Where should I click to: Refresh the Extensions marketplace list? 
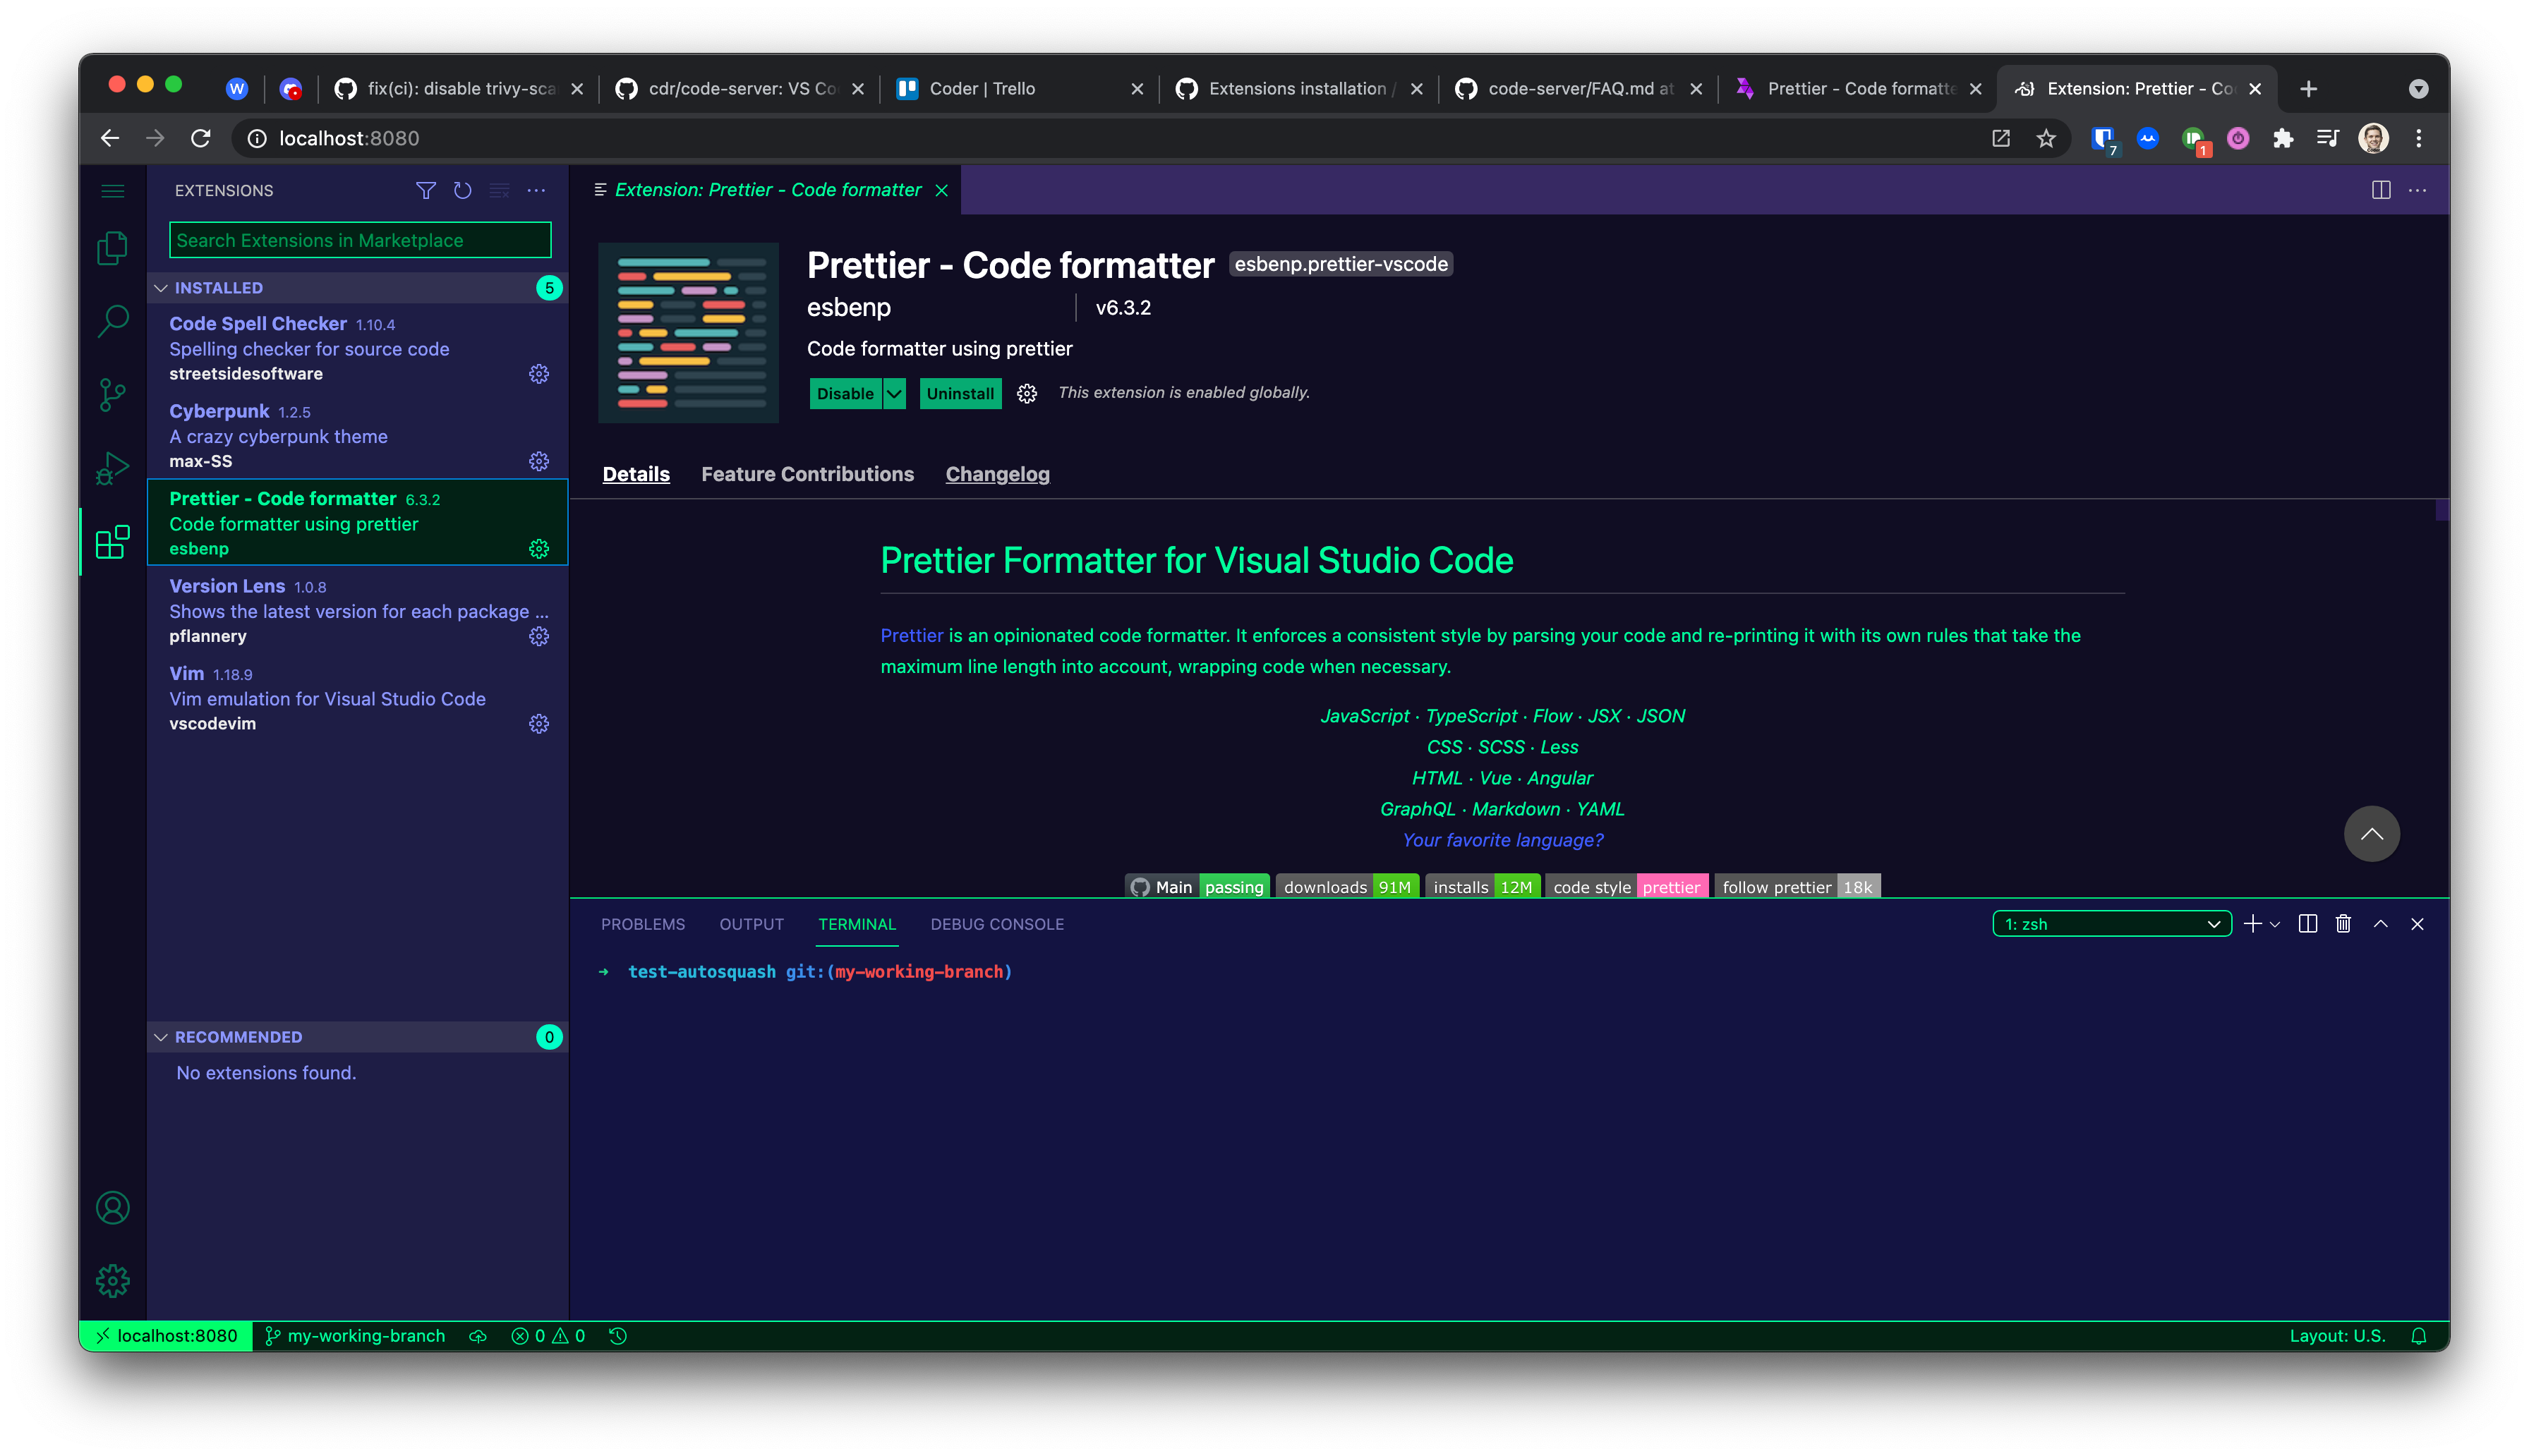(462, 190)
